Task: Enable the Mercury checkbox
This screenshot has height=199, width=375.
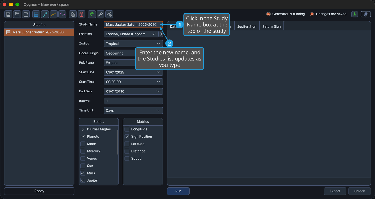Action: click(x=83, y=151)
